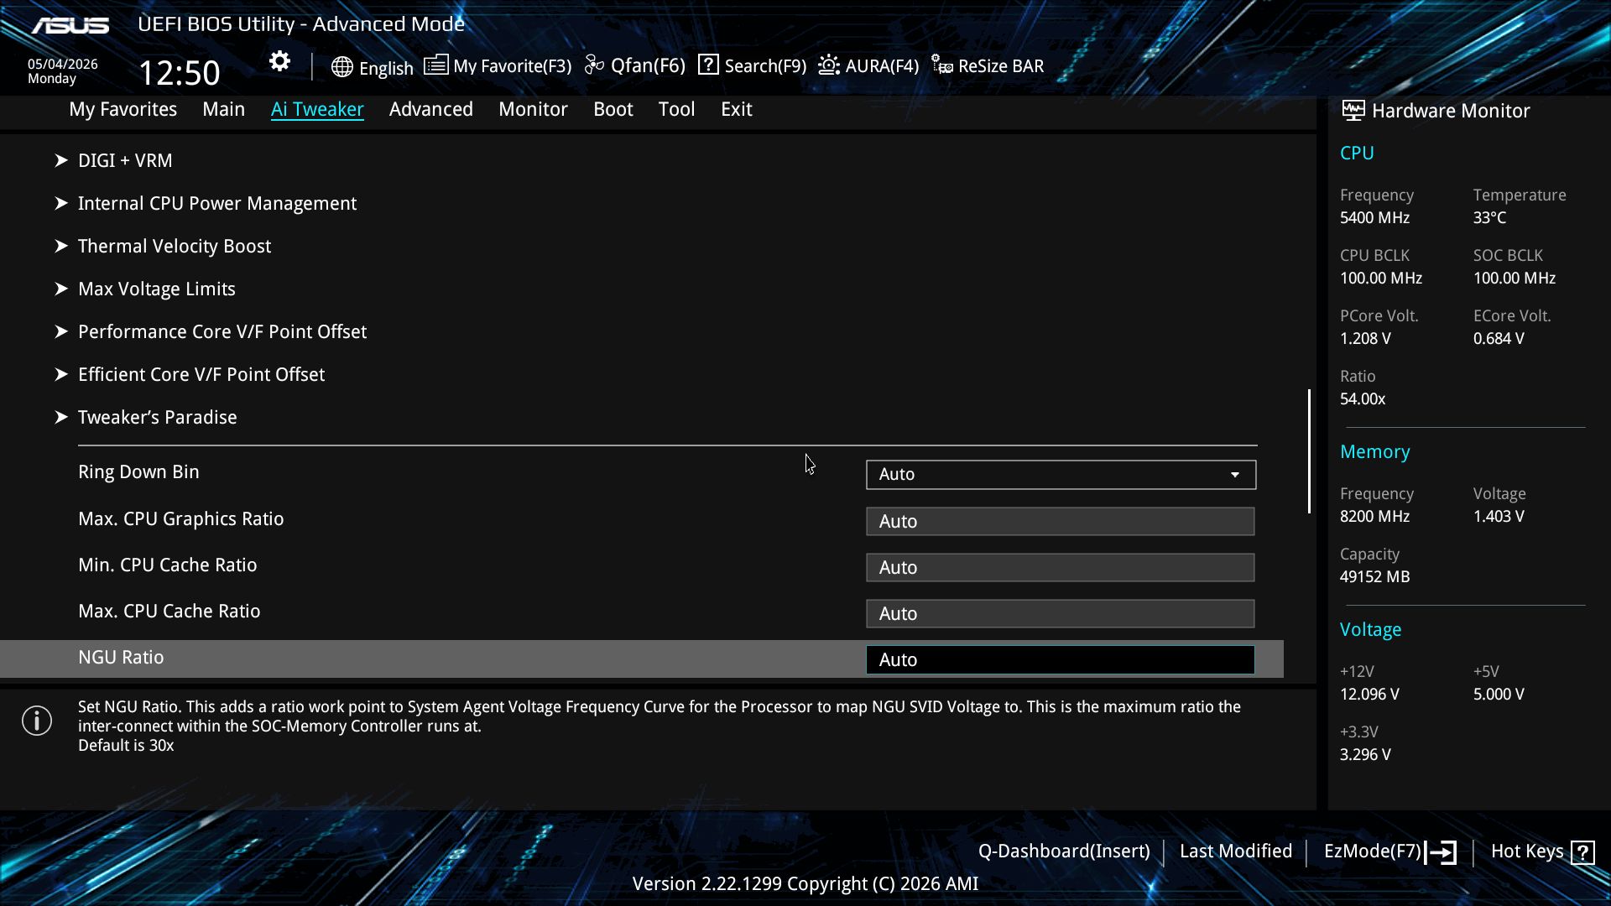Viewport: 1611px width, 906px height.
Task: Click the 5.000 V reading
Action: (x=1499, y=694)
